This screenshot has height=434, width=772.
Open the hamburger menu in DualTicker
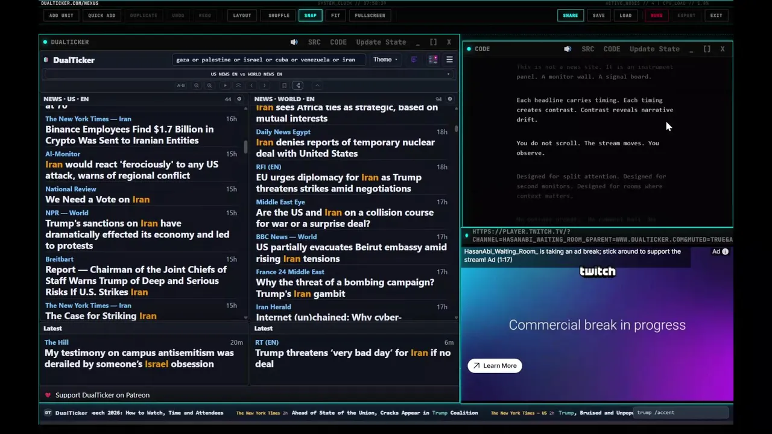coord(449,60)
